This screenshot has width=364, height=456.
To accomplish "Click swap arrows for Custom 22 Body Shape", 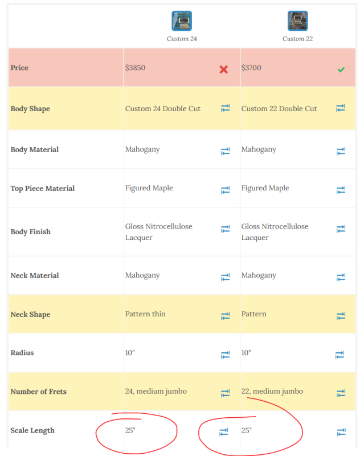I will pyautogui.click(x=341, y=108).
